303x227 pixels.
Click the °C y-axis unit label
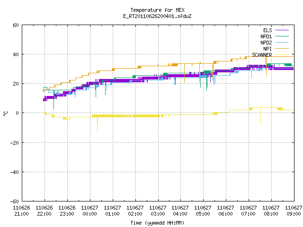(x=5, y=113)
